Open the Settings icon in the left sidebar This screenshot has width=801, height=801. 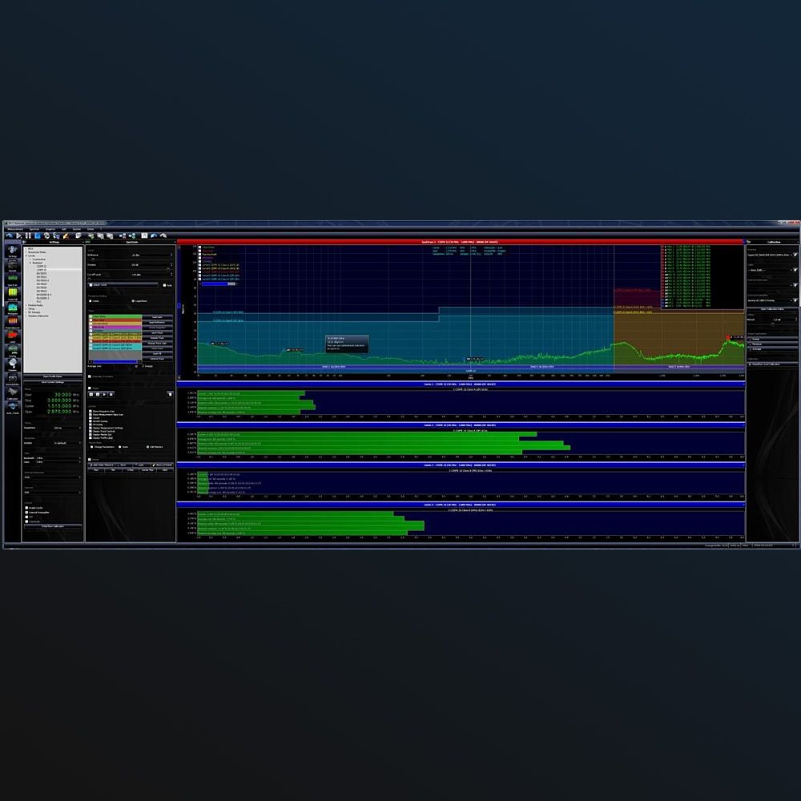(x=12, y=251)
